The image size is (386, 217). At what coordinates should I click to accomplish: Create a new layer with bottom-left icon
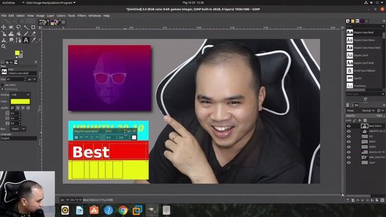coord(348,200)
